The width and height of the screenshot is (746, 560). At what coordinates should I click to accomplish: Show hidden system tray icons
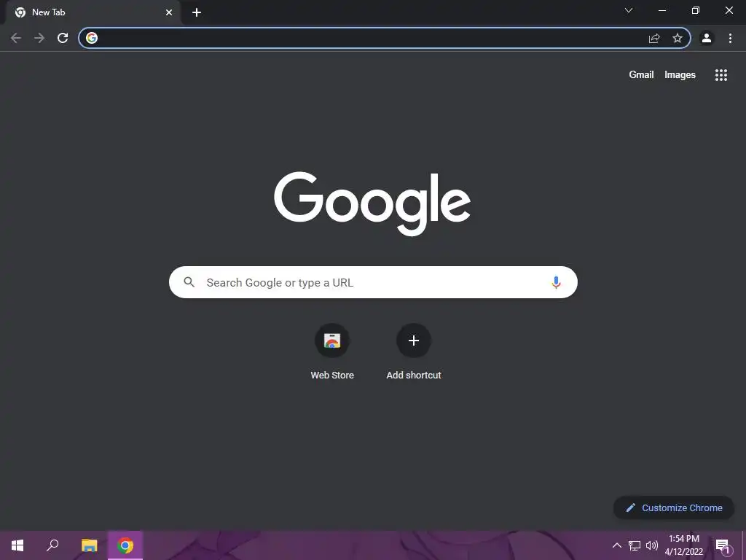pos(616,545)
